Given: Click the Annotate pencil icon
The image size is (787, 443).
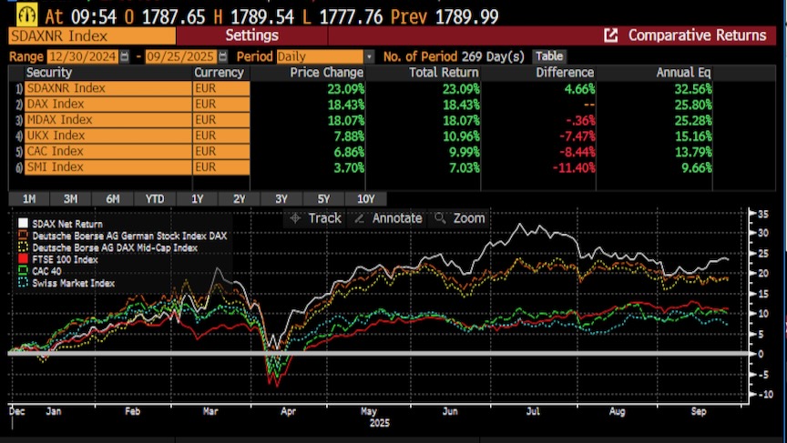Looking at the screenshot, I should pos(359,218).
